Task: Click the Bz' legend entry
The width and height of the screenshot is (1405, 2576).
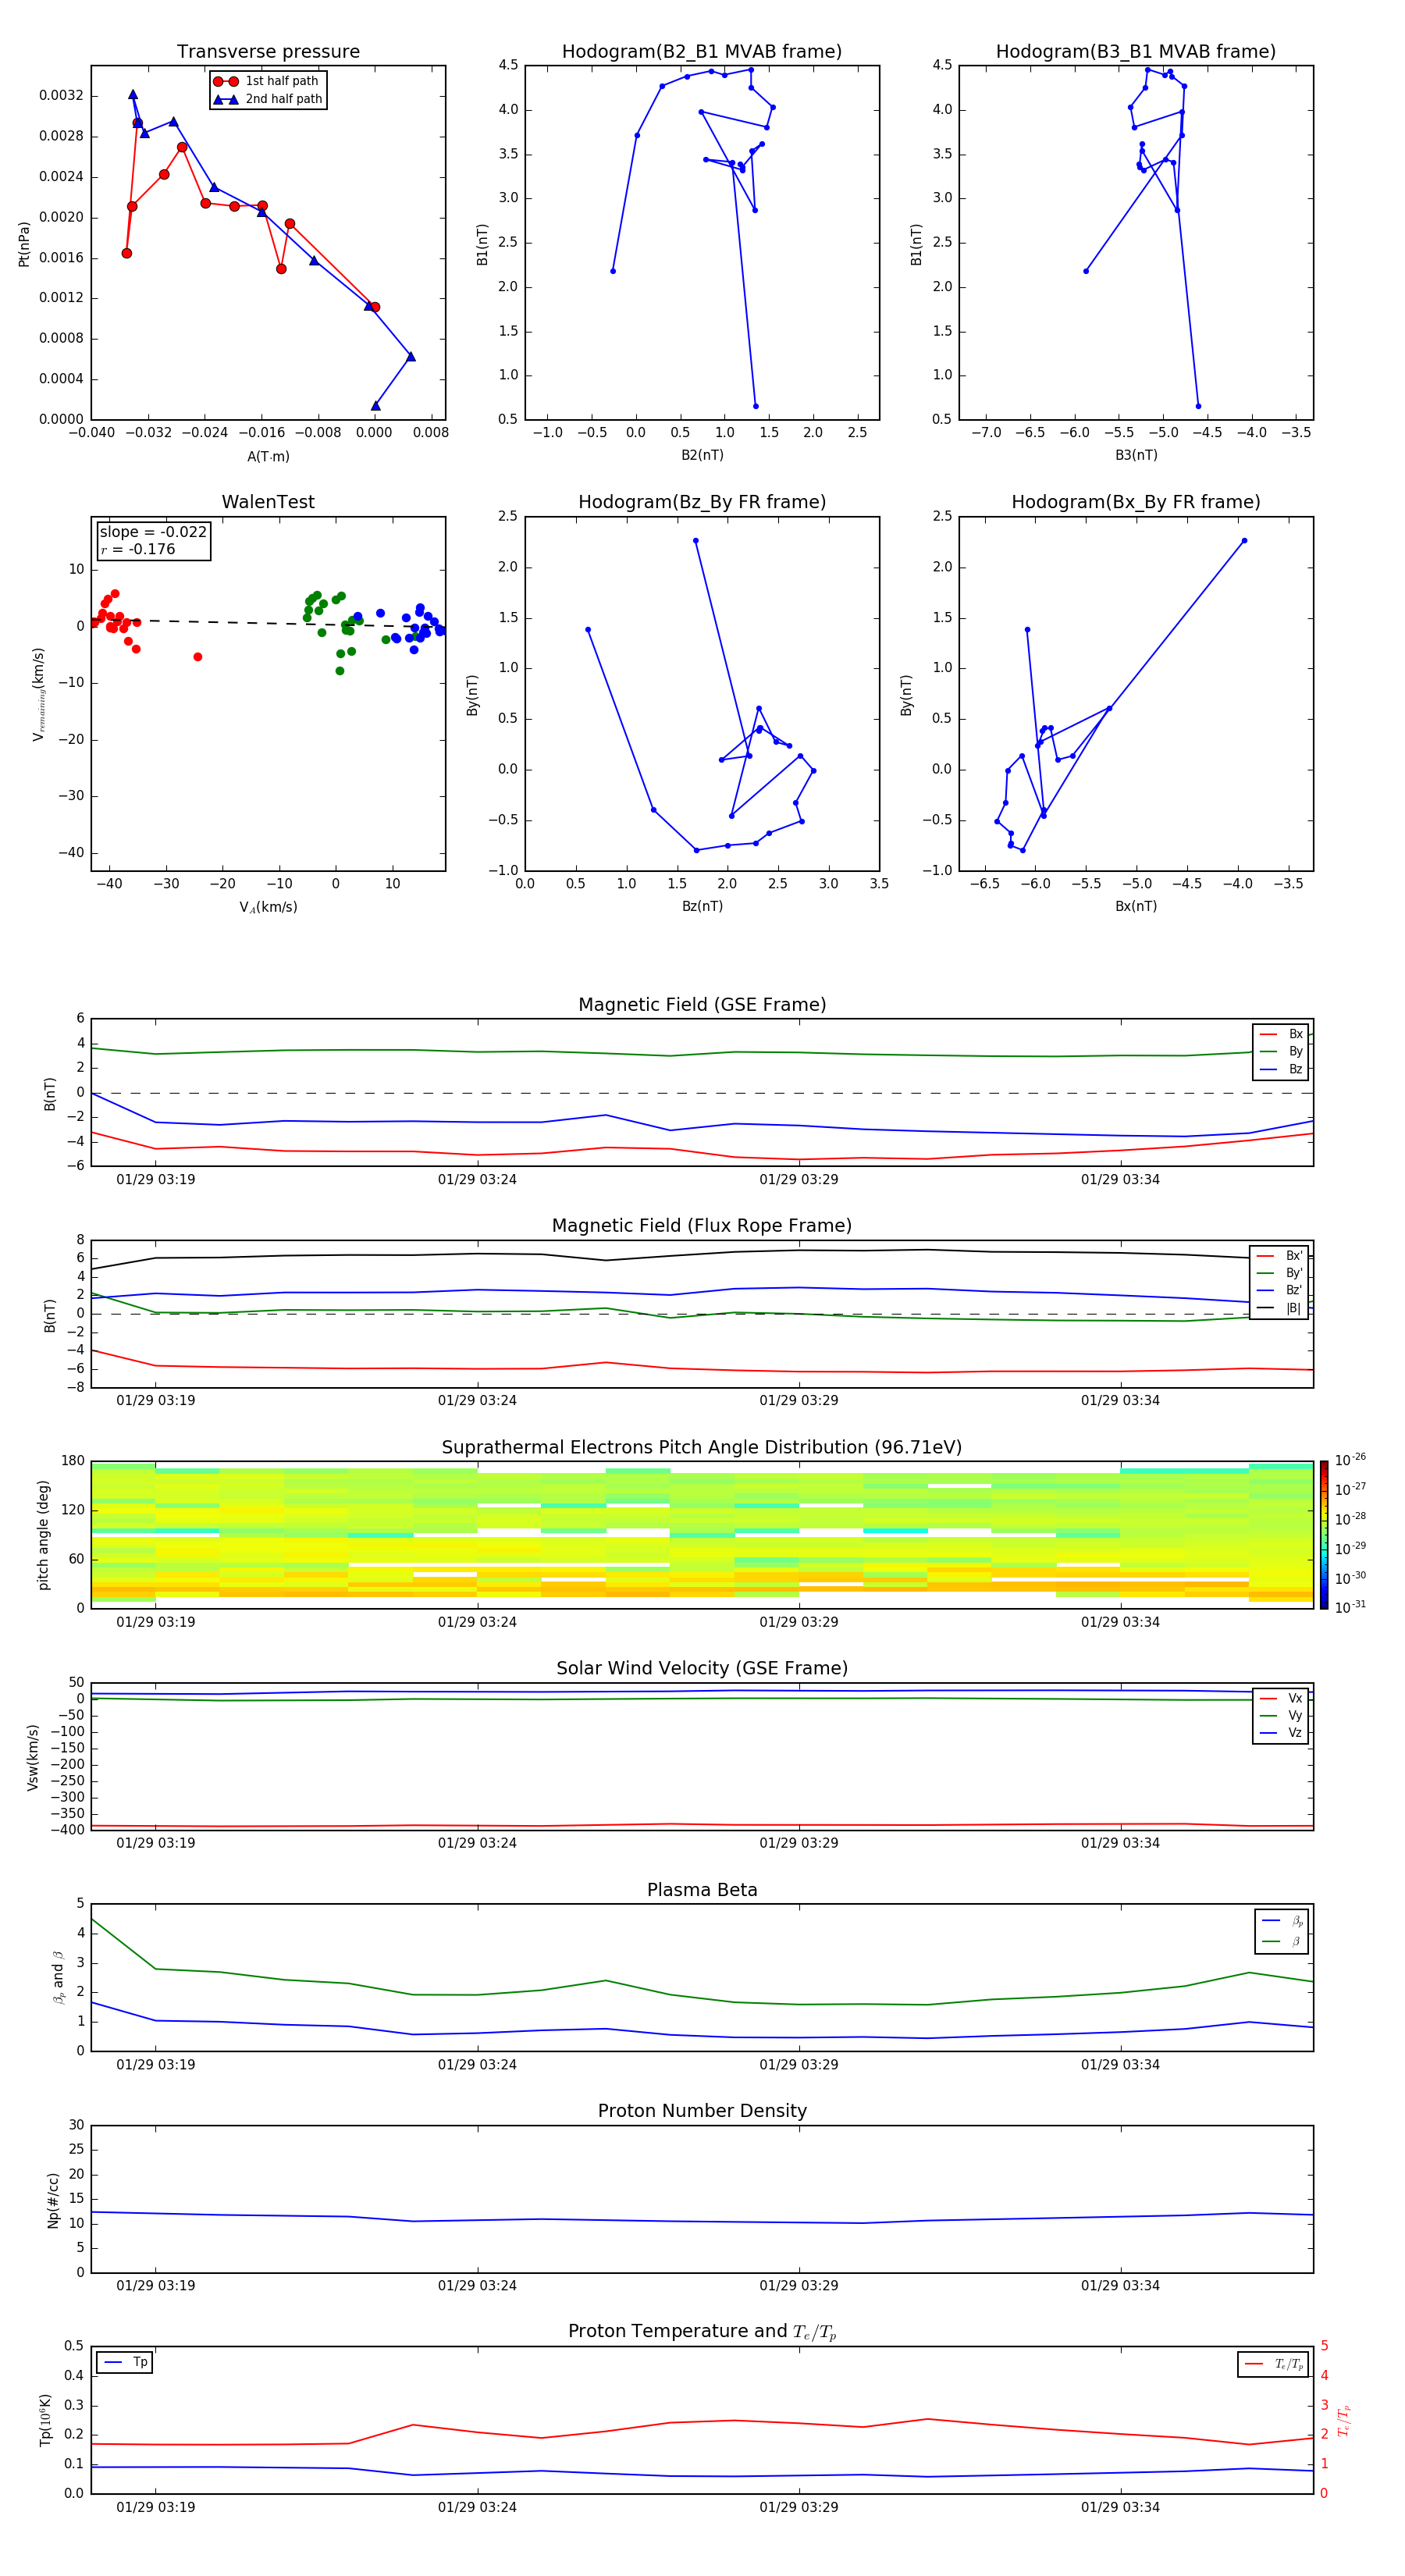Action: (x=1280, y=1290)
